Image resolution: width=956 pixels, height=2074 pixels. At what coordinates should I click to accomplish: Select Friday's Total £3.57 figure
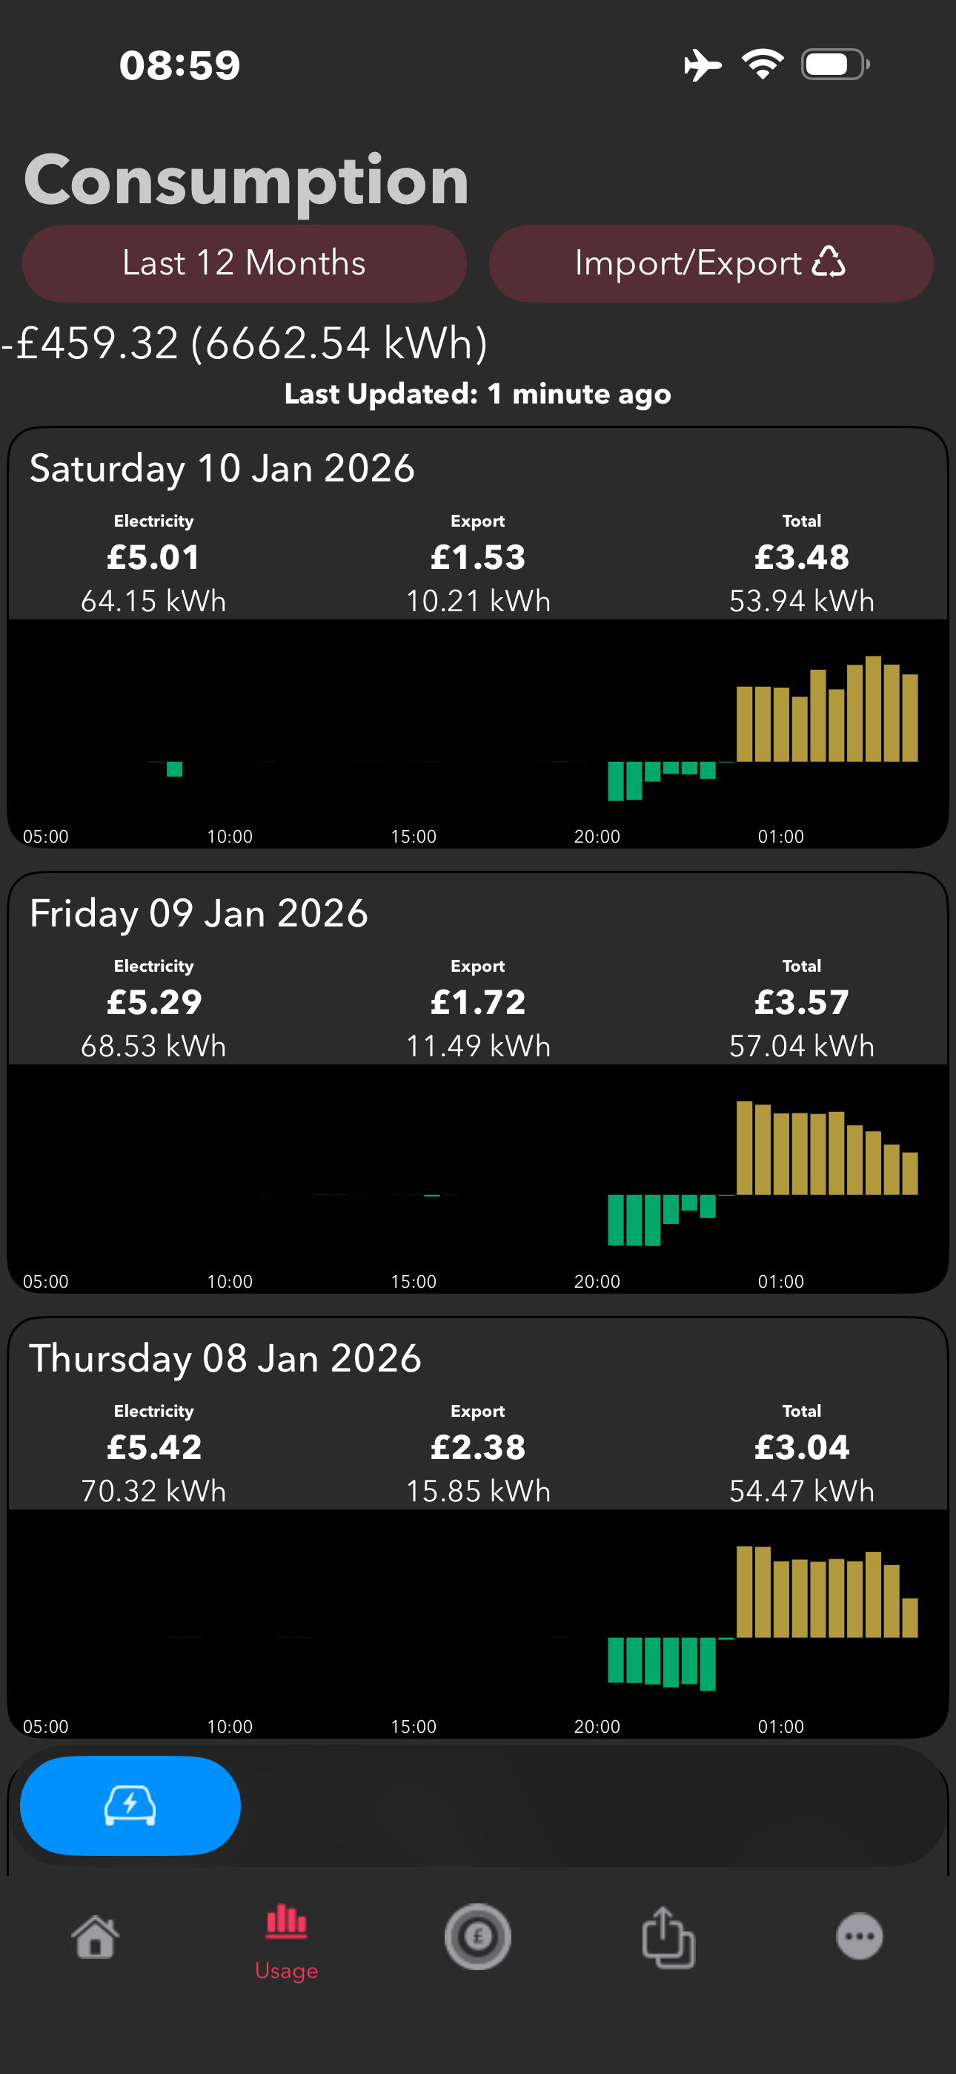pos(803,1002)
